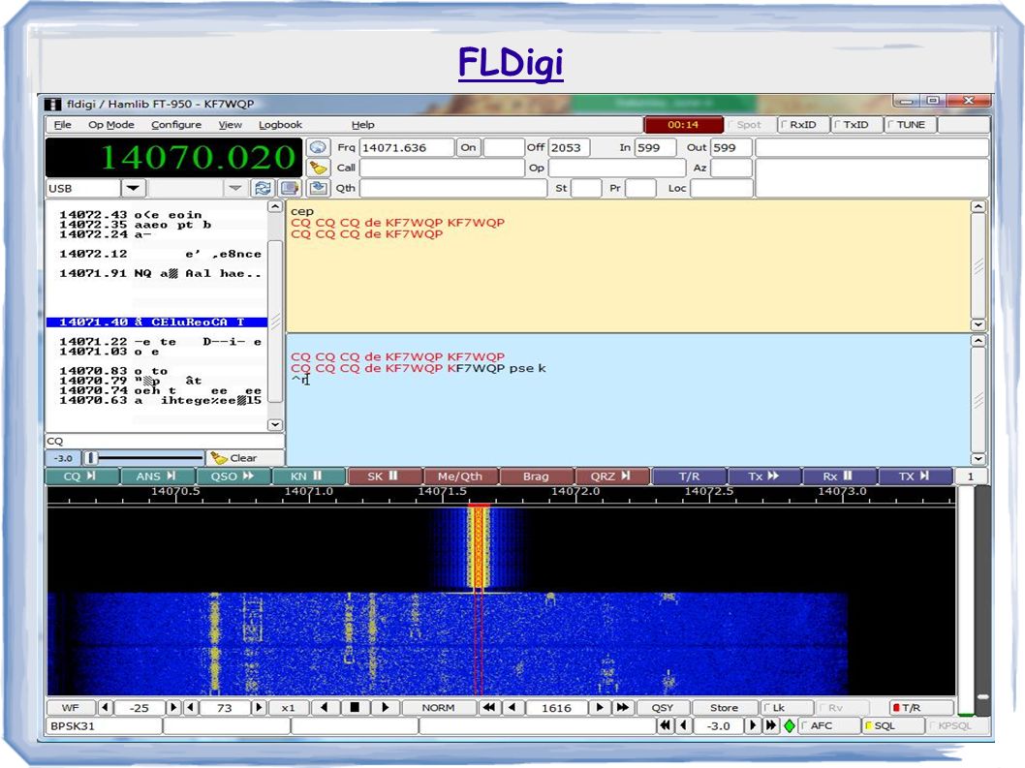Screen dimensions: 1025x768
Task: Click the single left arrow before 1616
Action: click(x=512, y=707)
